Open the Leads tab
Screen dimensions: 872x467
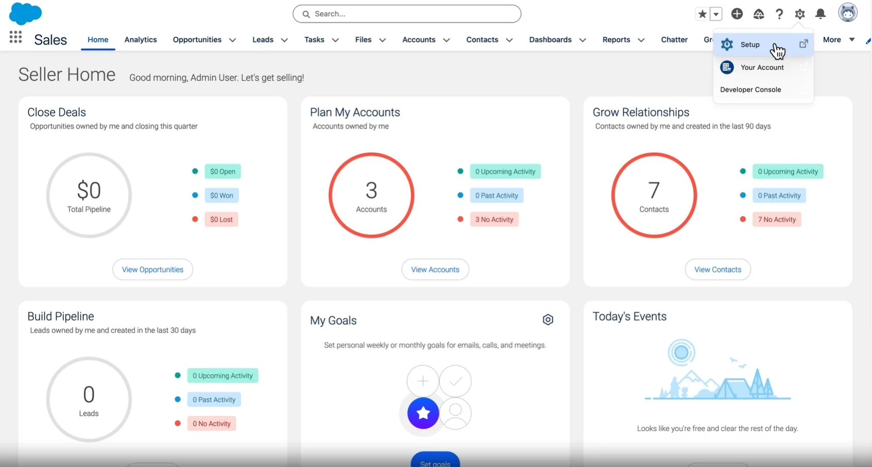(263, 40)
